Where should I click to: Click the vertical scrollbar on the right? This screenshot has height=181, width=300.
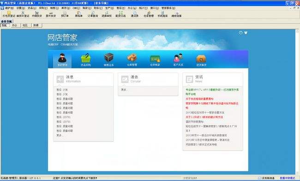point(297,102)
